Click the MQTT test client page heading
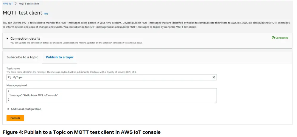 click(x=22, y=13)
